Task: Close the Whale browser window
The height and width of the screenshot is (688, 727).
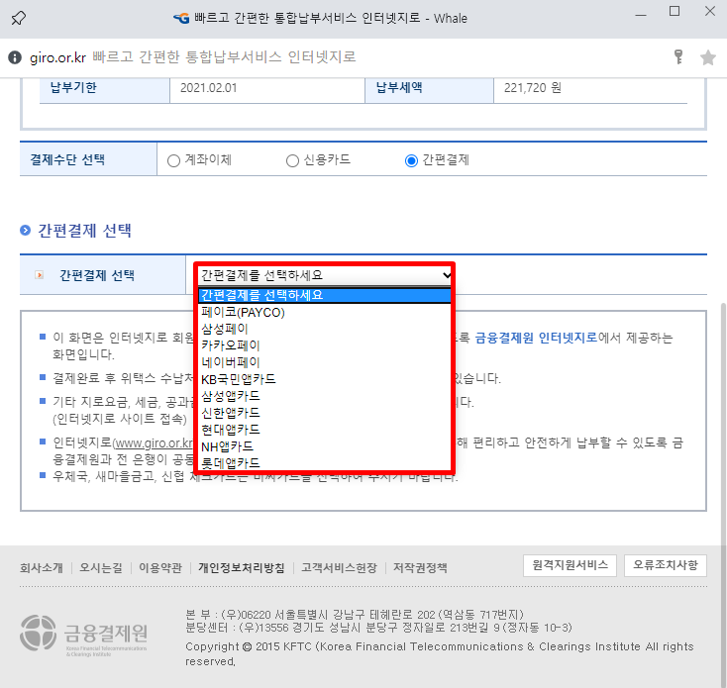Action: coord(710,11)
